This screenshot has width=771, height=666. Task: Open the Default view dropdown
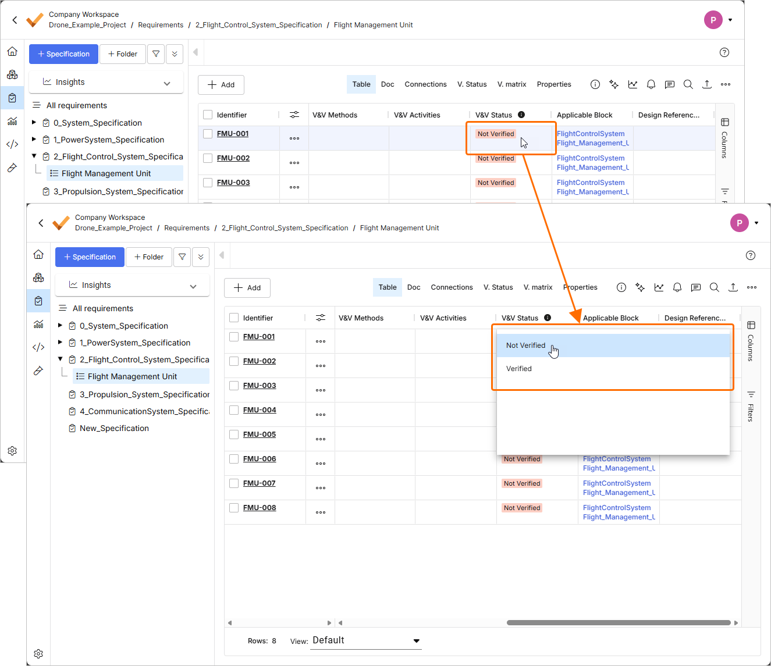pyautogui.click(x=365, y=640)
